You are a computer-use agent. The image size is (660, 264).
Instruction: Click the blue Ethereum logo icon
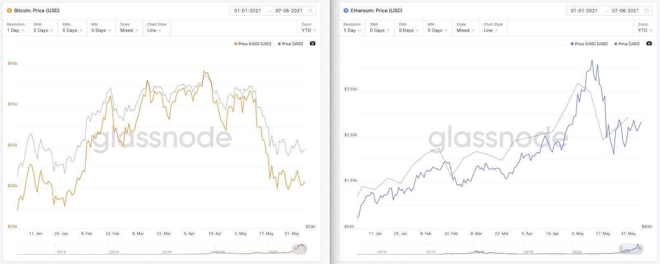(x=346, y=11)
